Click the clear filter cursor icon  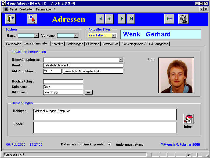tap(32, 19)
